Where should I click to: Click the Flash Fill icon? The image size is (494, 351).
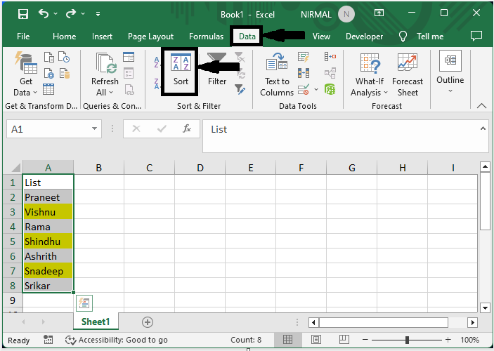click(x=304, y=57)
